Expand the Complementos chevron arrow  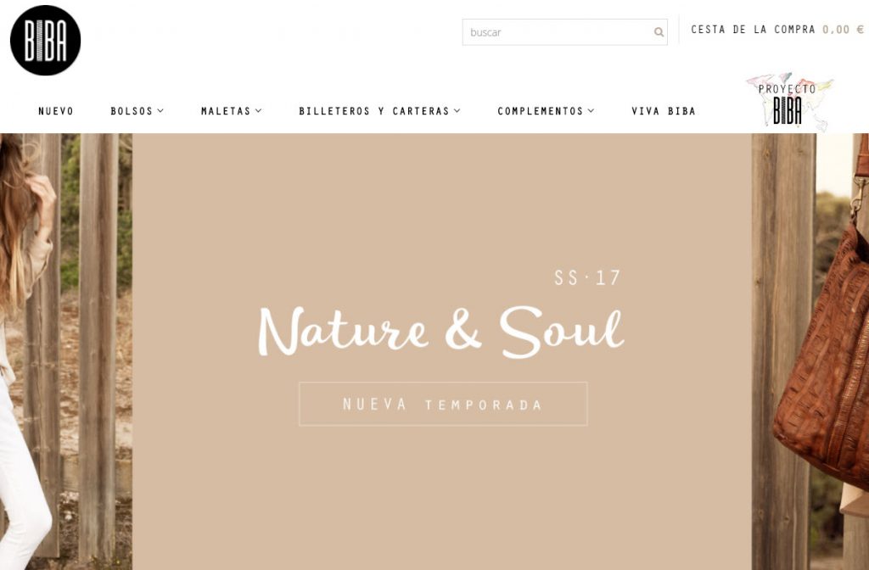[591, 111]
